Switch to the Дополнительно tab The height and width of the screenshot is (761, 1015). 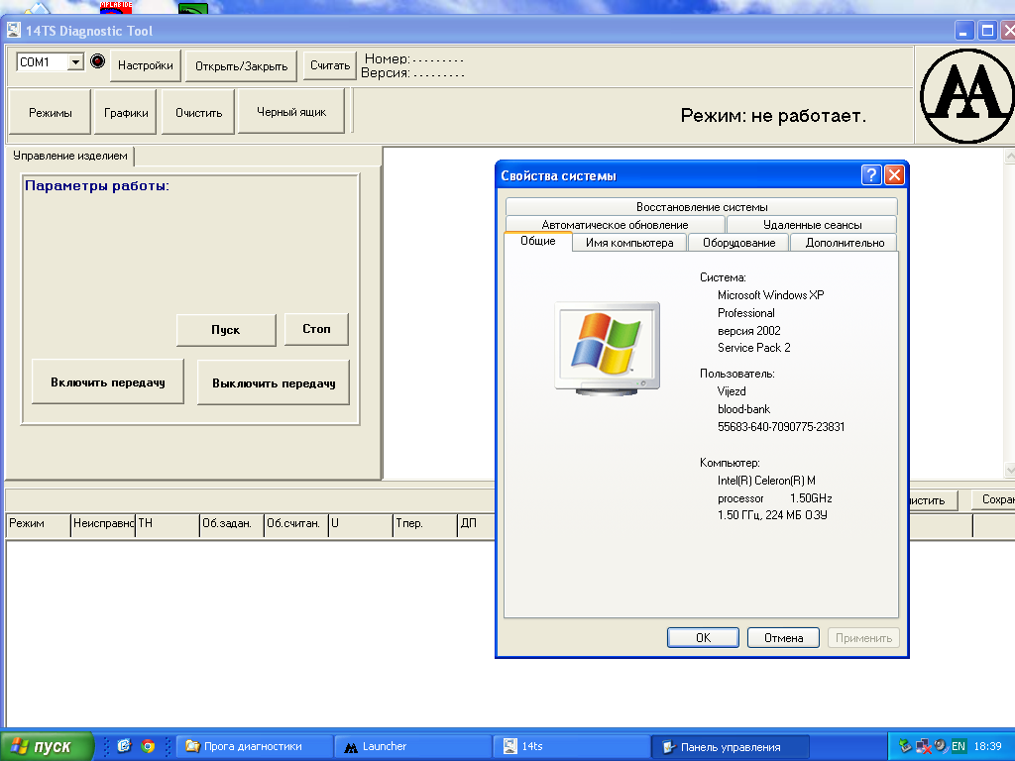point(845,243)
